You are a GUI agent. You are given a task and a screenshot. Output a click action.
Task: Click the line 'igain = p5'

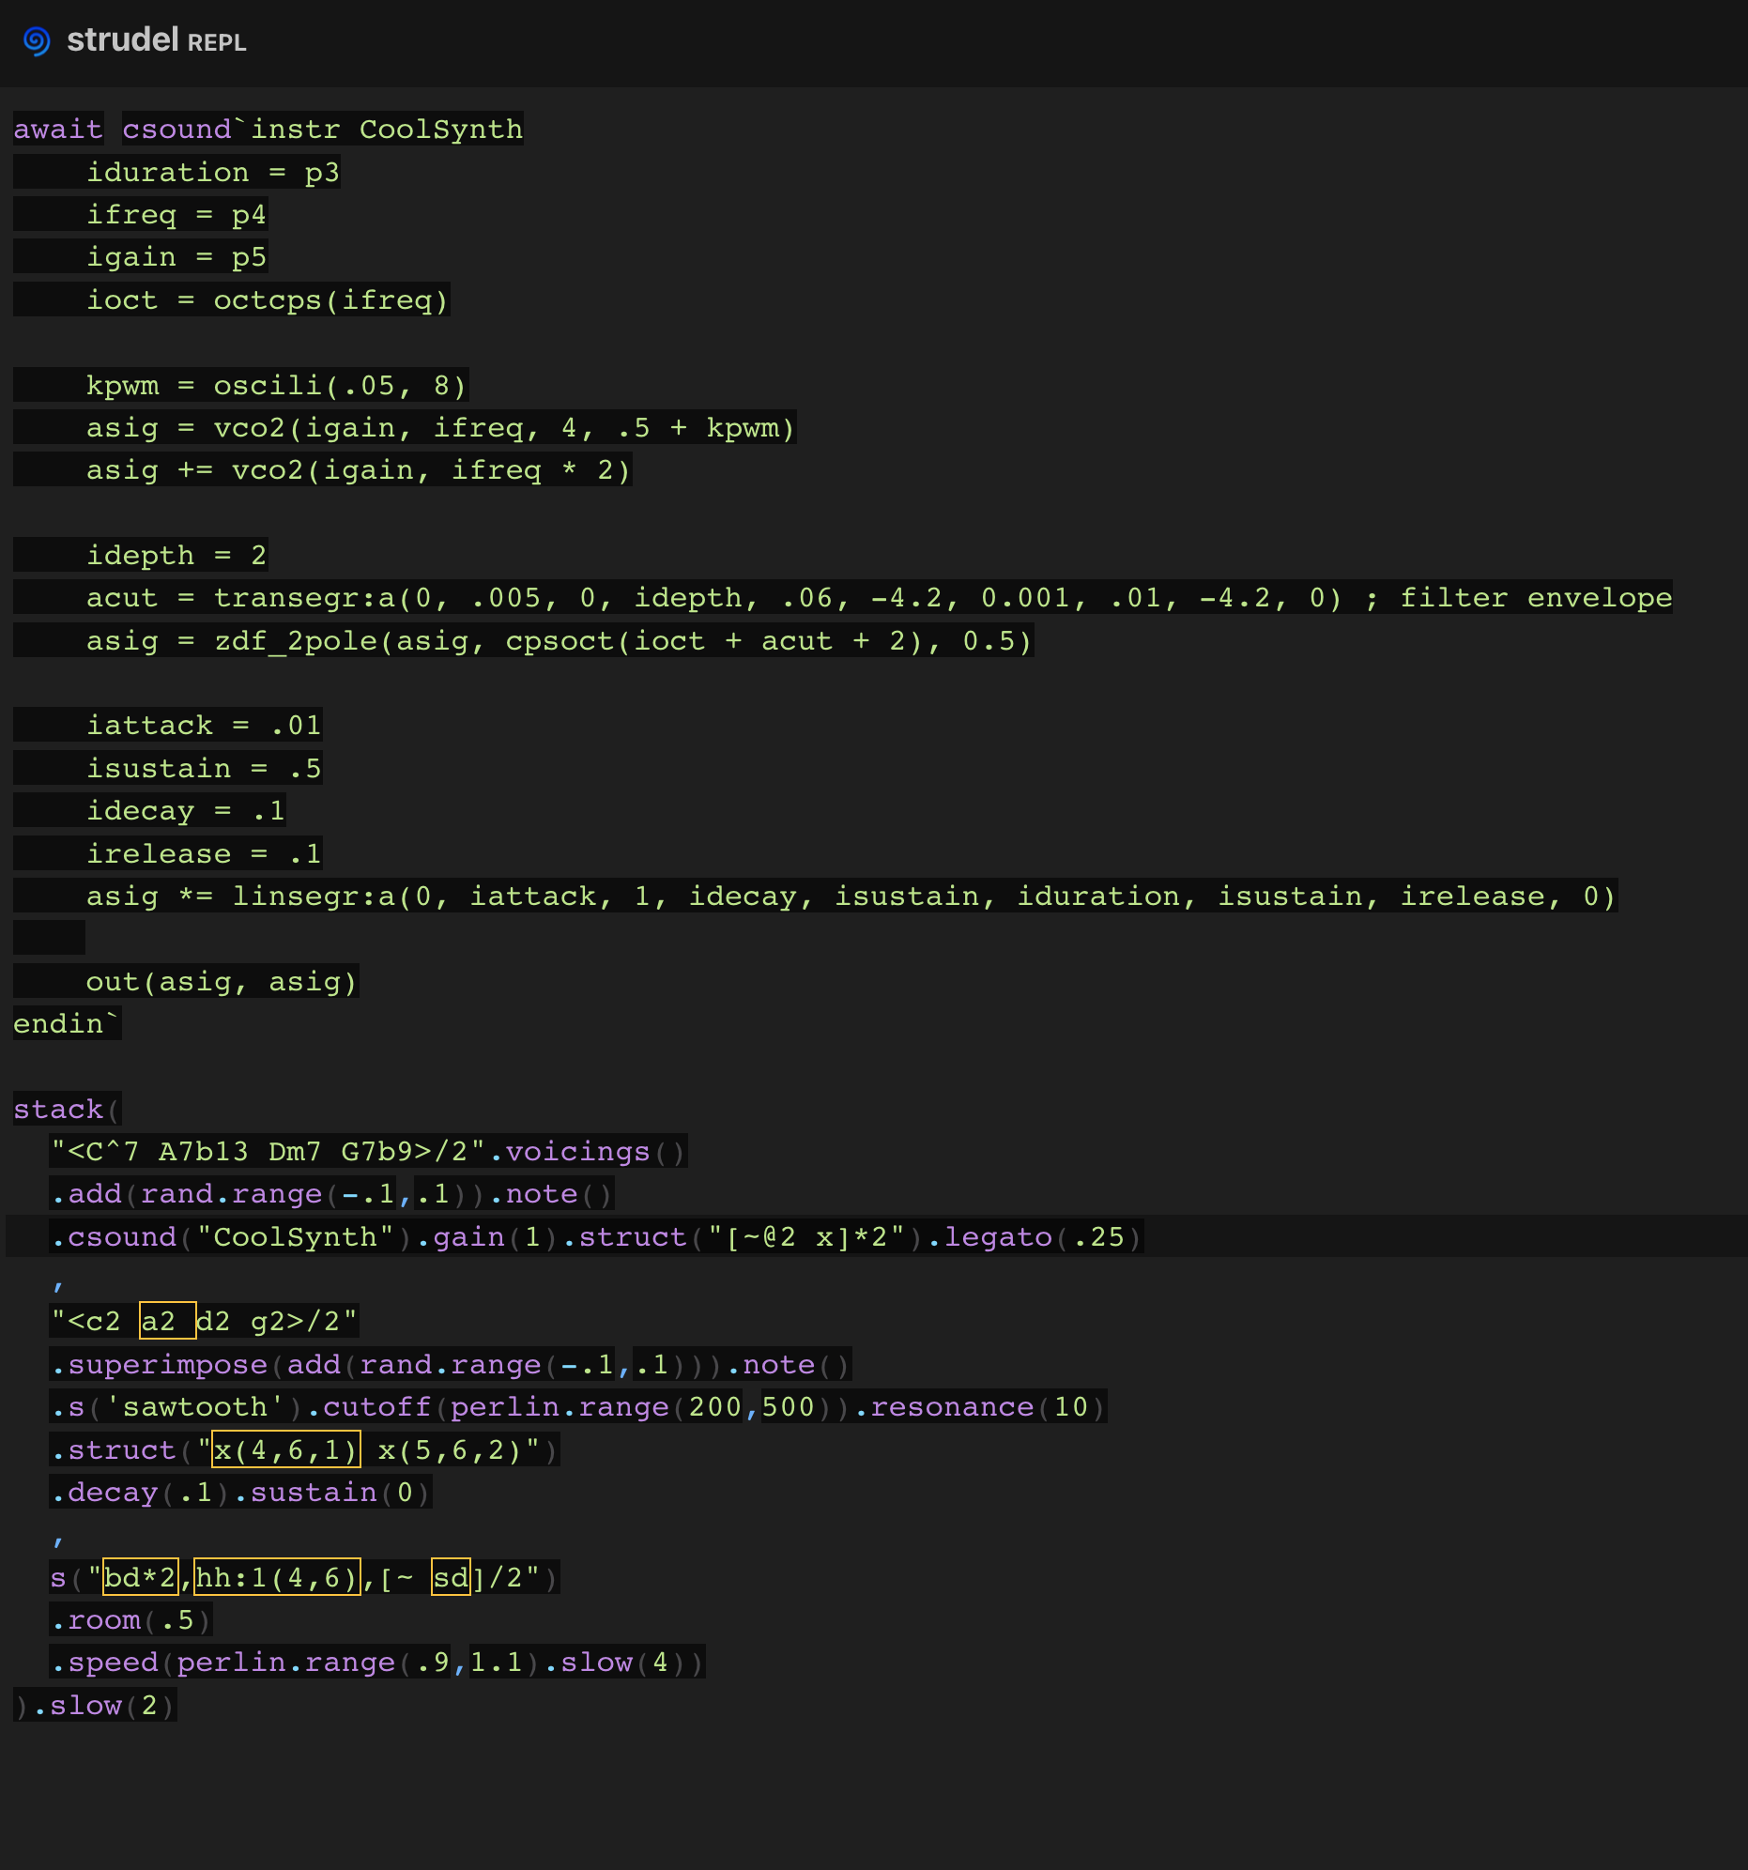tap(176, 257)
